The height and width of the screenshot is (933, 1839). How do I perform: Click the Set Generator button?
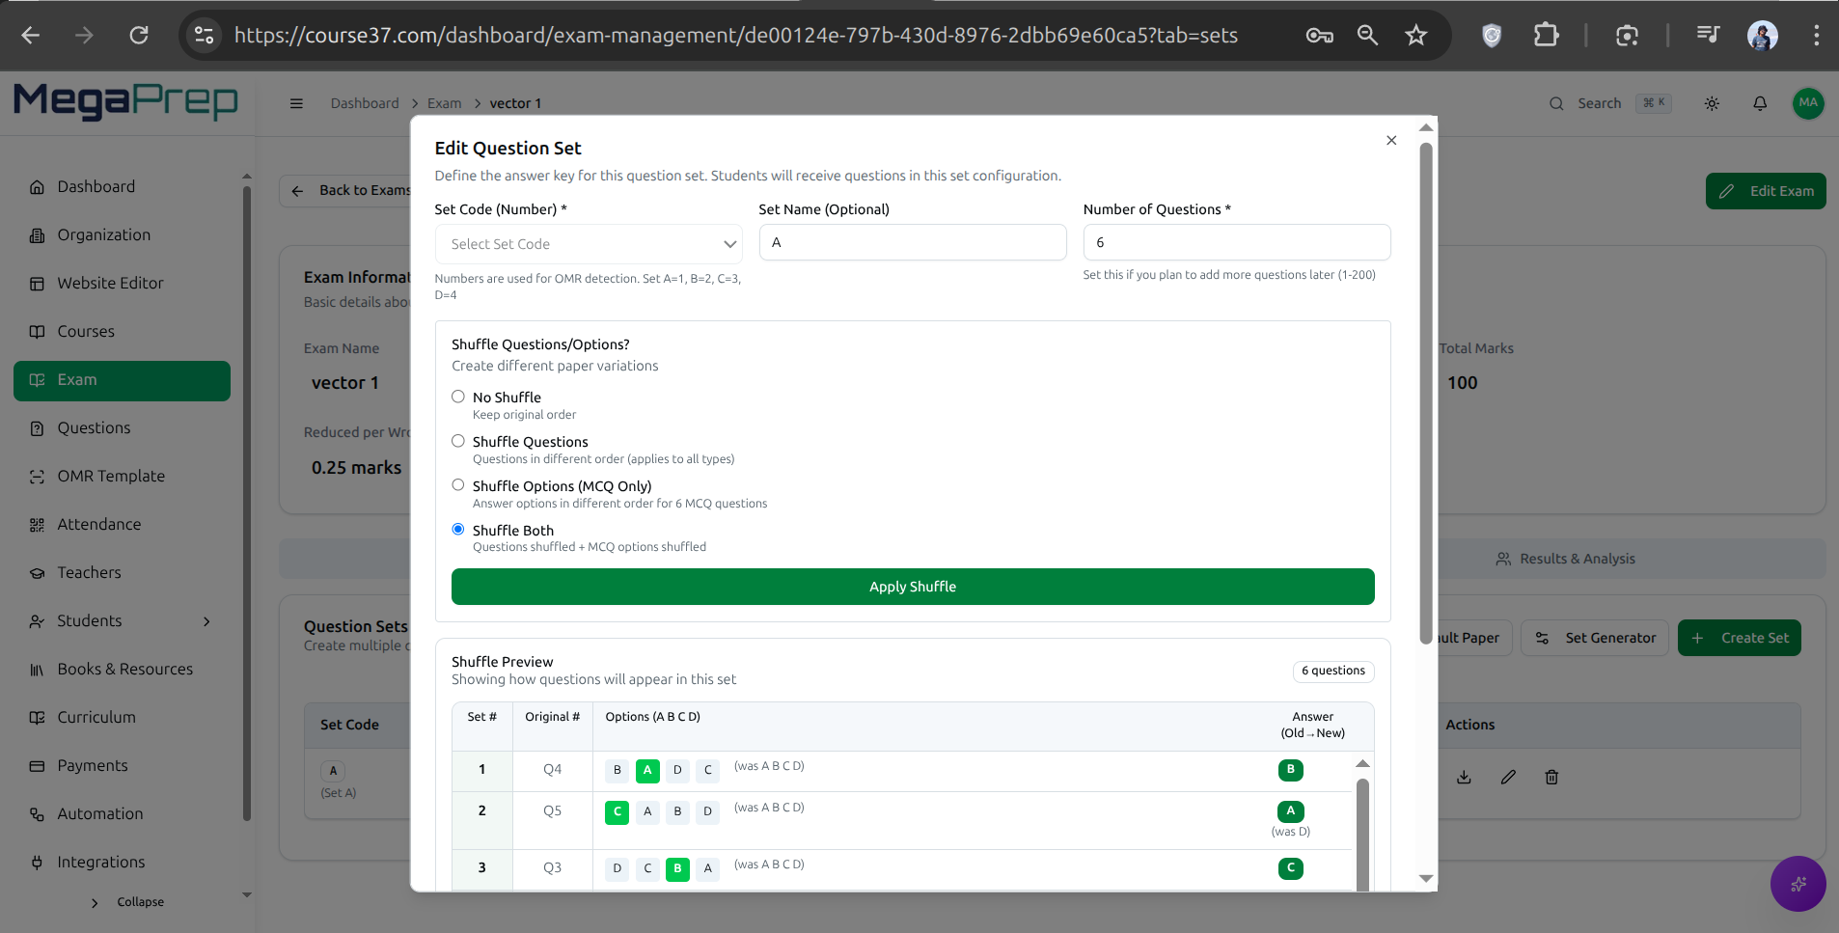click(1595, 638)
